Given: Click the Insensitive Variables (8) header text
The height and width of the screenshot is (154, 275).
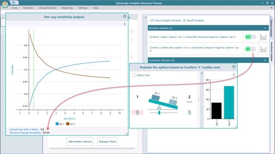Looking at the screenshot, I should (162, 60).
